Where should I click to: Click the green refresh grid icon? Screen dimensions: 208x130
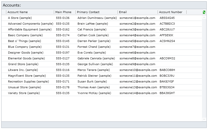coord(204,12)
